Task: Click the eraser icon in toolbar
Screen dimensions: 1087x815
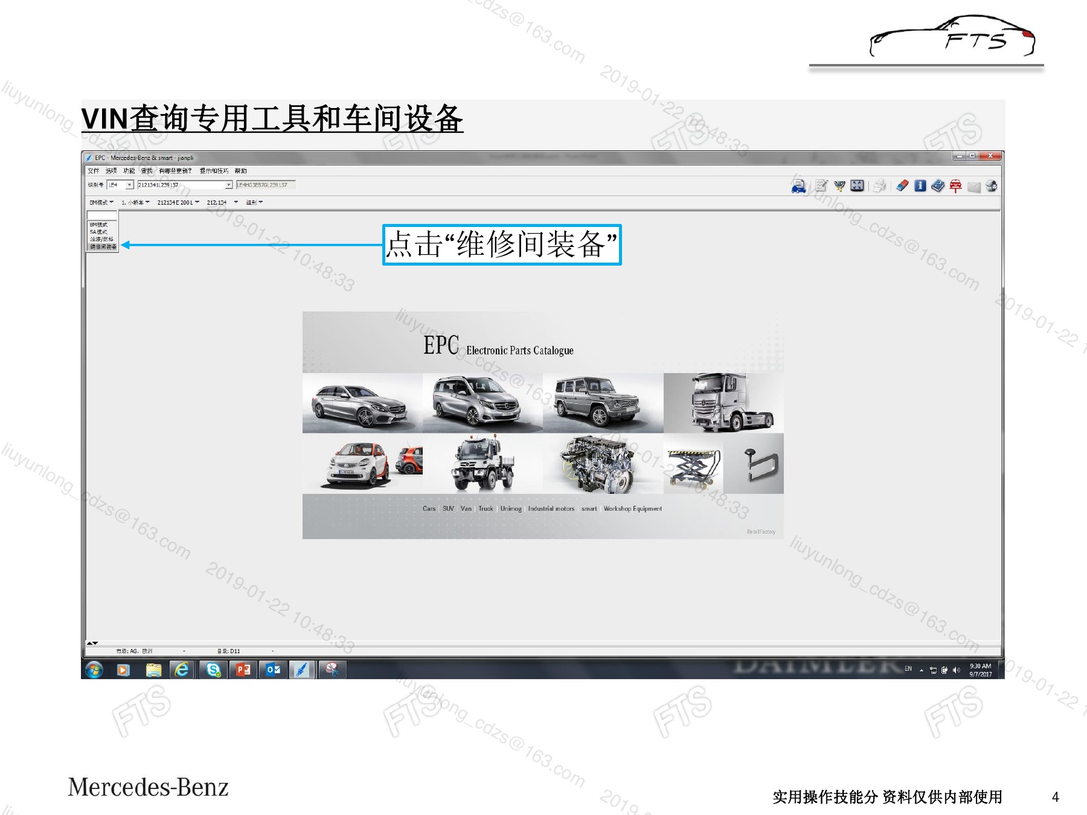Action: point(902,186)
